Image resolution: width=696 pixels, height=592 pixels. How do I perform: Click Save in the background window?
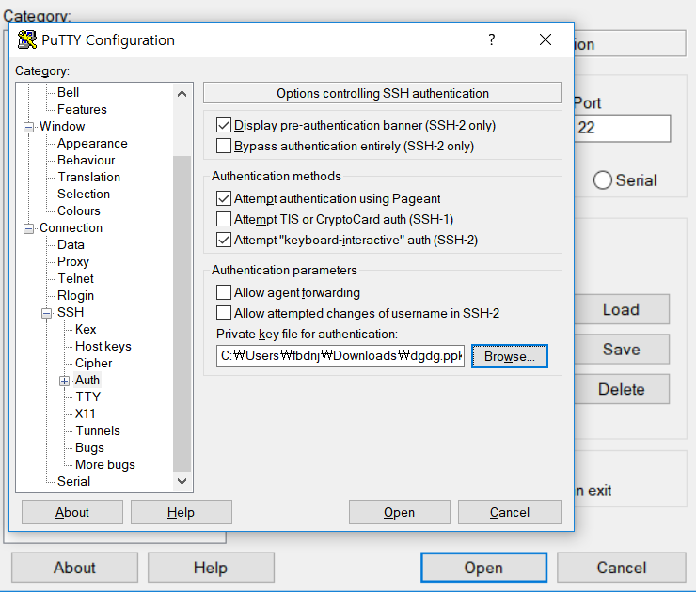622,349
